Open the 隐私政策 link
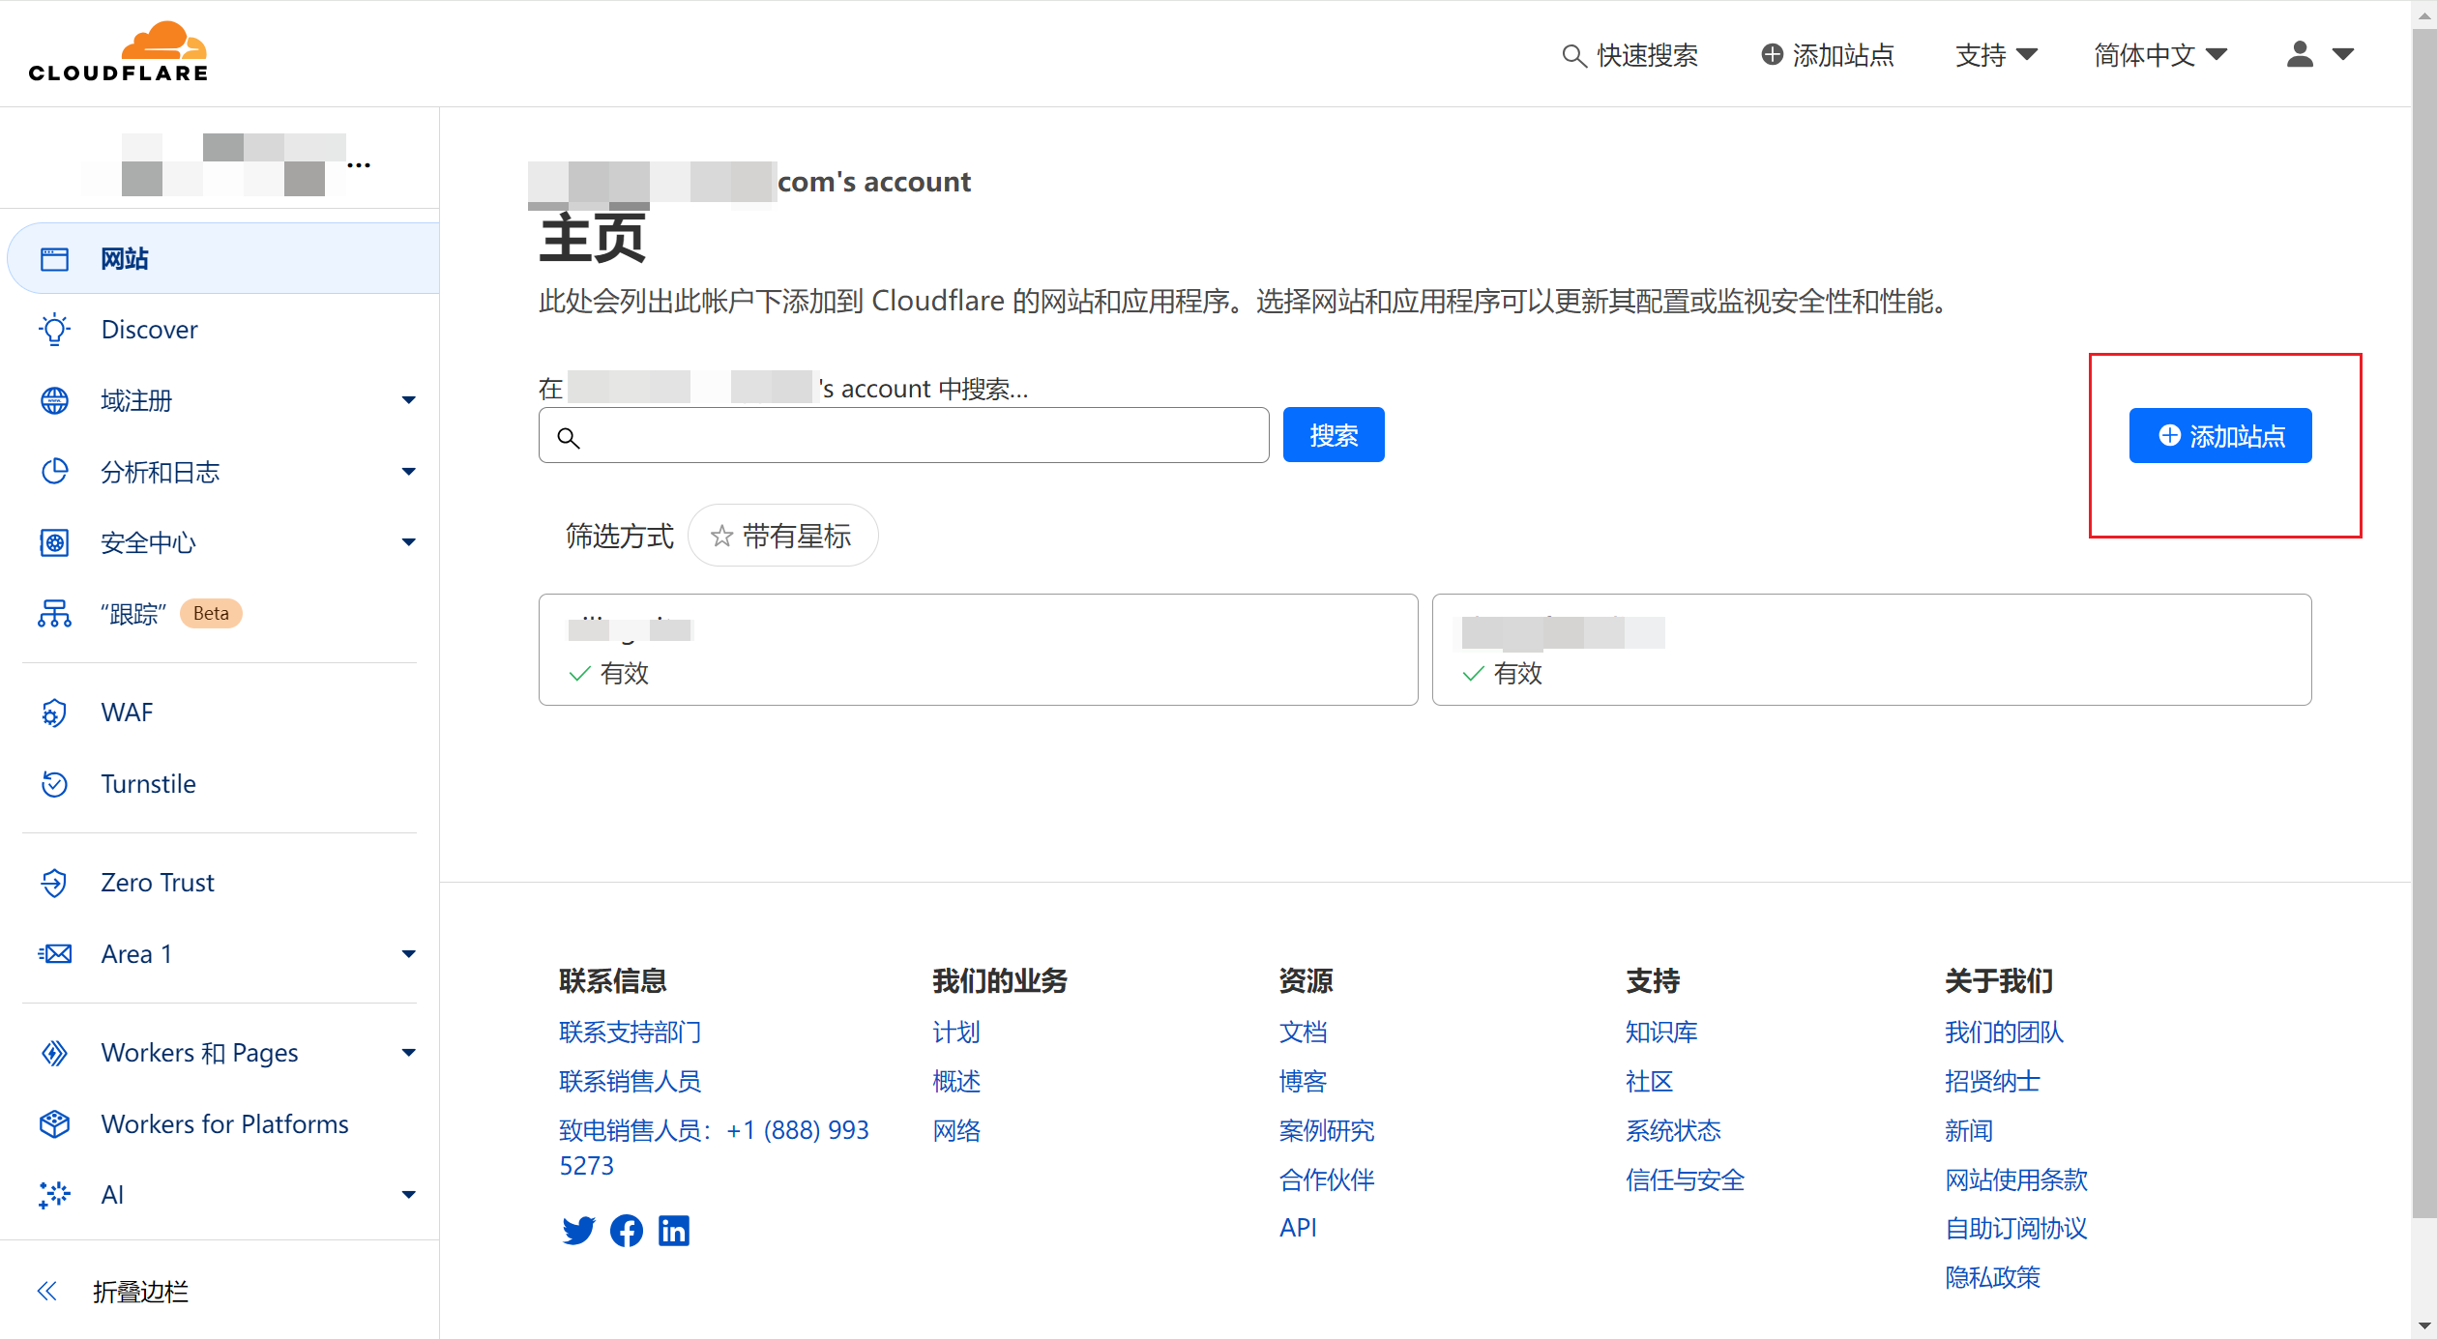 point(1992,1277)
